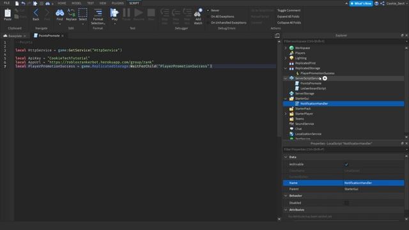Switch to the VIEW ribbon tab
The image size is (409, 230).
point(103,3)
